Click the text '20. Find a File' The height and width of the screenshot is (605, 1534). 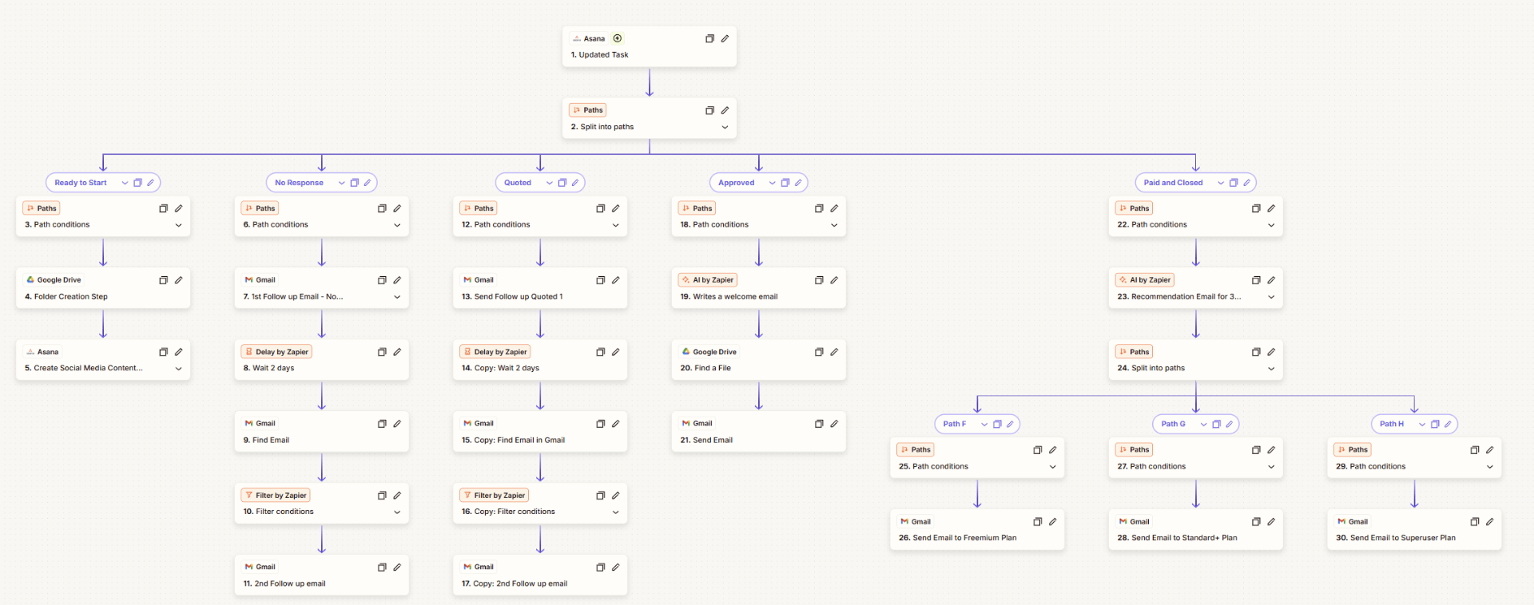pos(705,369)
